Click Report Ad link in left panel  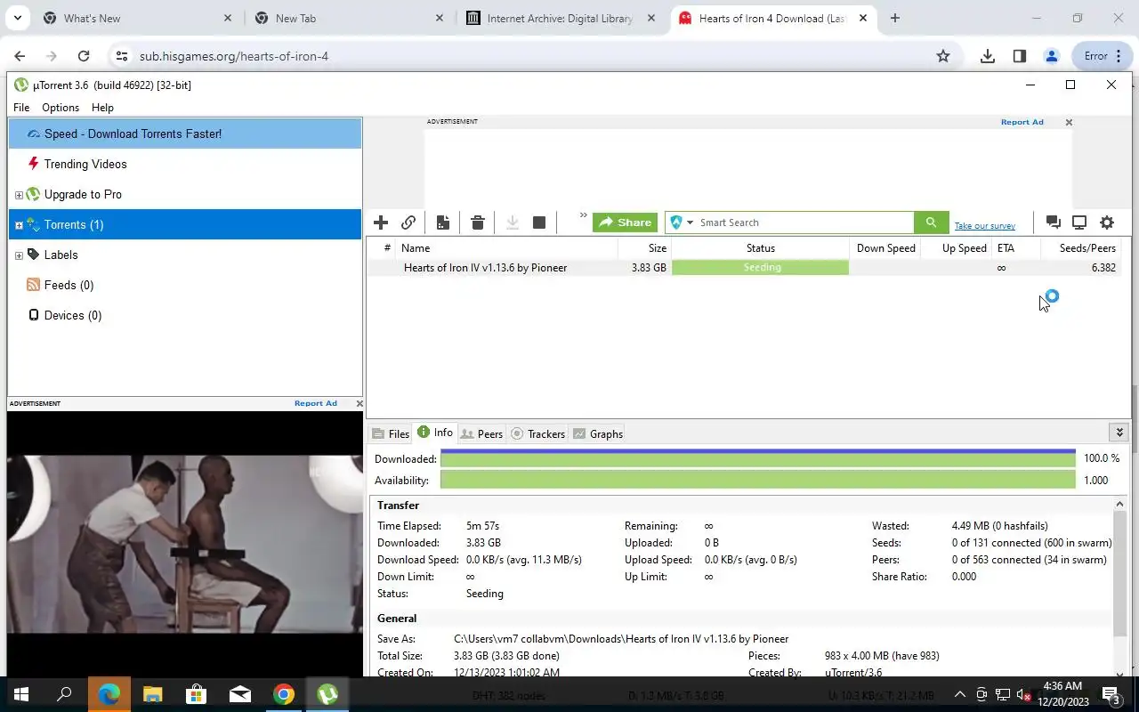pos(316,403)
